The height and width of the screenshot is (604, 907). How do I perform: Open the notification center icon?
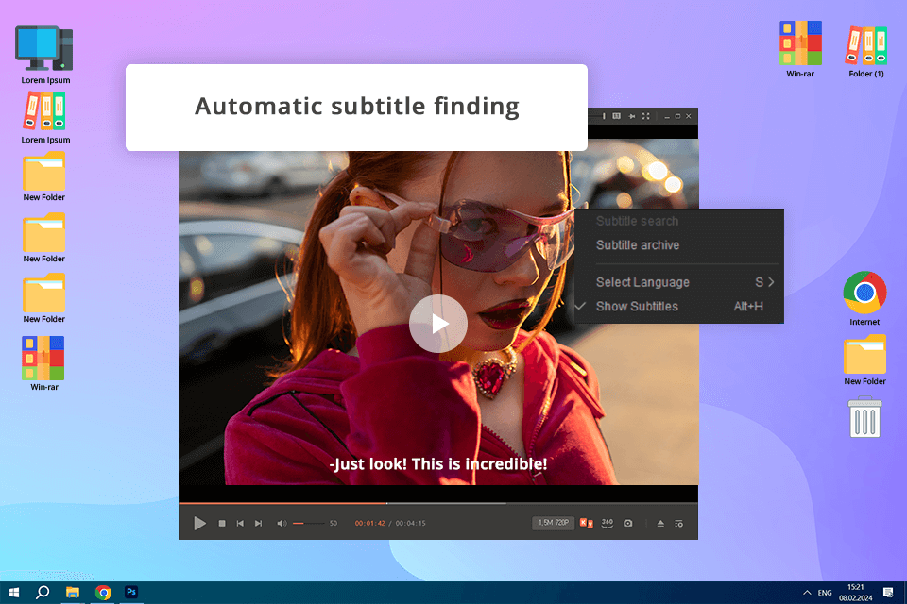click(888, 593)
